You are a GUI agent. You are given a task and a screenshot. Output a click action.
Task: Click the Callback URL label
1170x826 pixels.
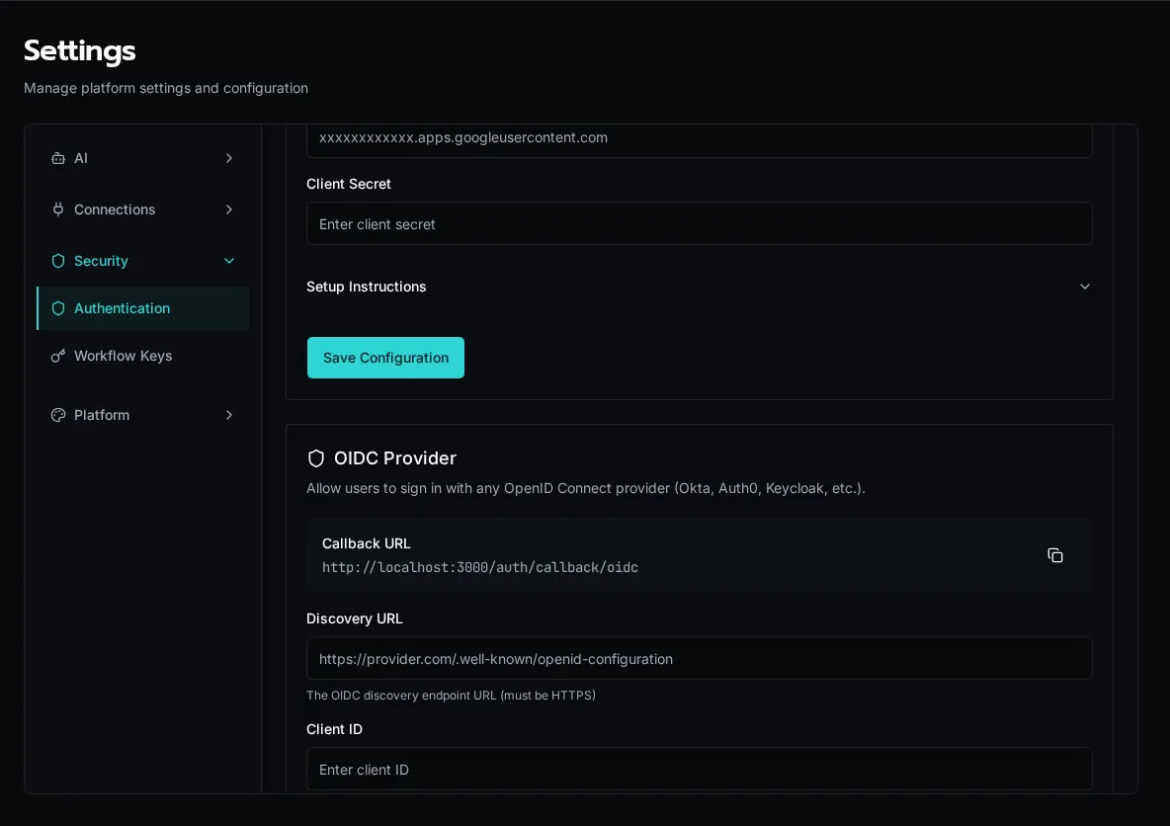click(x=367, y=543)
